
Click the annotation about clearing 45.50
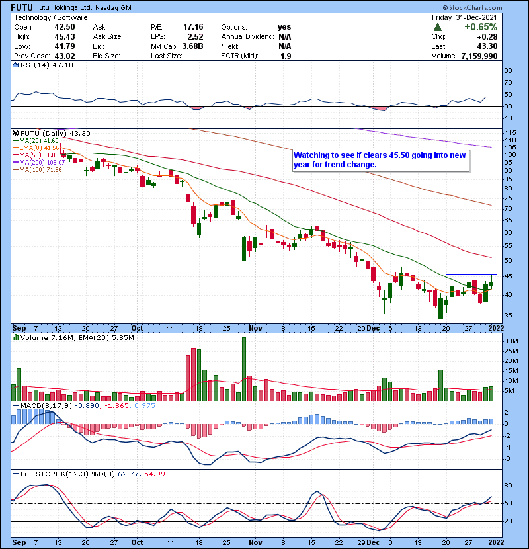point(381,160)
